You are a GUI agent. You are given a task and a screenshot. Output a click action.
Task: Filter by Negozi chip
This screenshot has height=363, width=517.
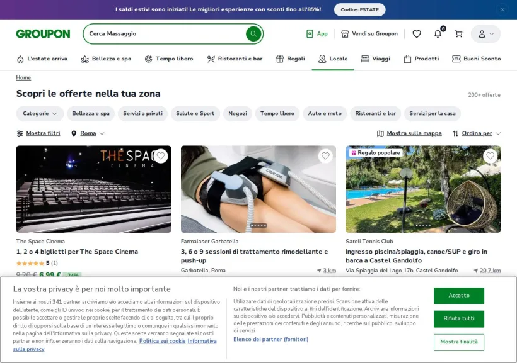coord(238,113)
